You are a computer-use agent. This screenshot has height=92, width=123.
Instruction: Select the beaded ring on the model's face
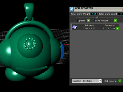[30, 44]
